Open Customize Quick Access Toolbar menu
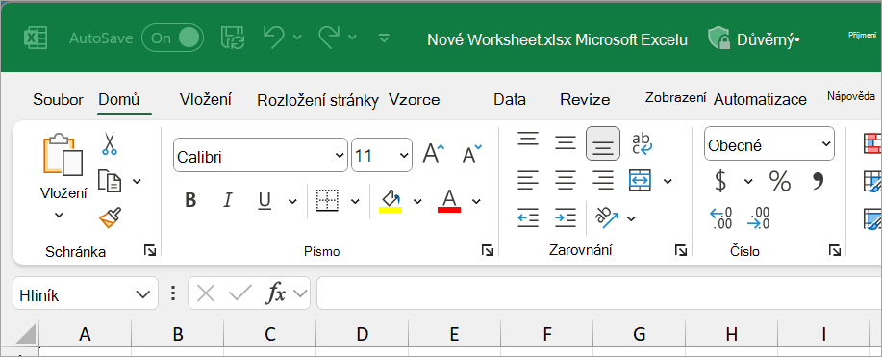882x357 pixels. point(384,38)
